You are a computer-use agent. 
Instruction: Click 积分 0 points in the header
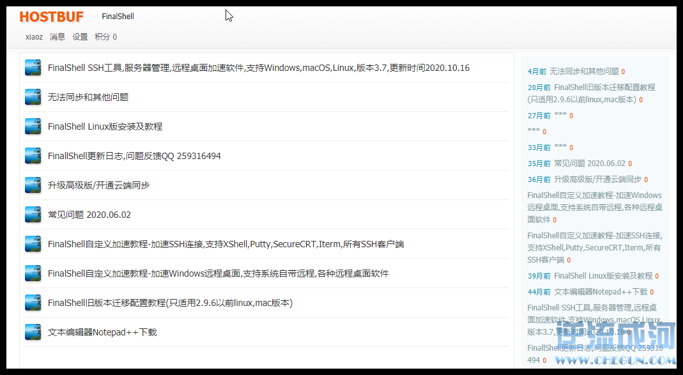tap(106, 37)
